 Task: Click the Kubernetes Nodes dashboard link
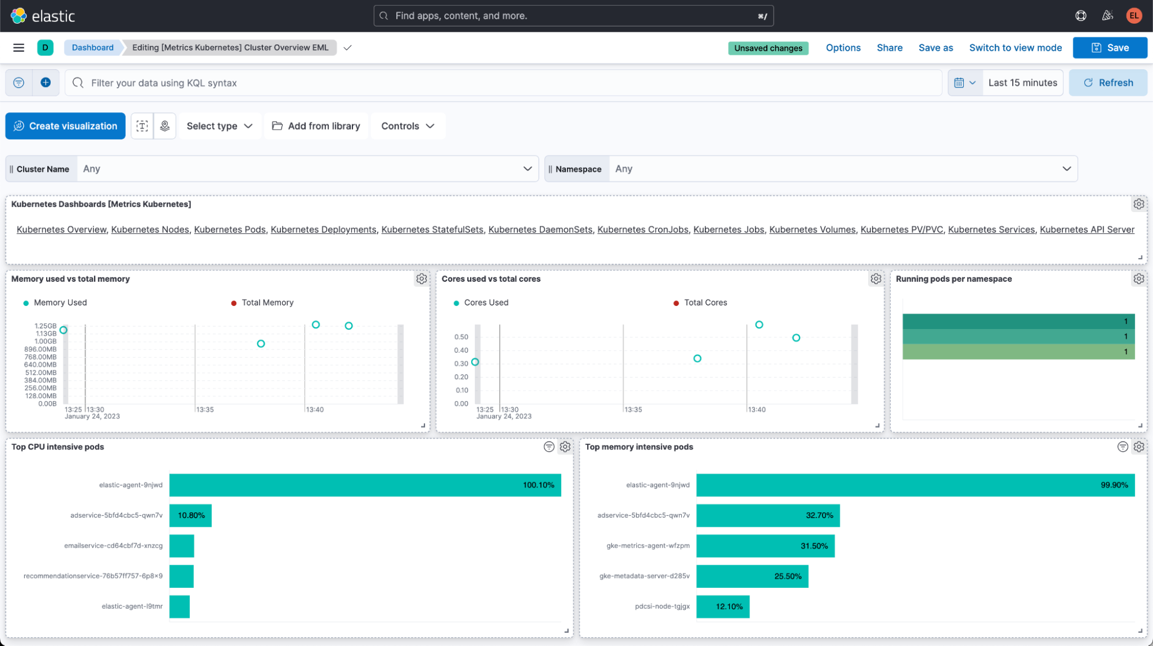149,229
